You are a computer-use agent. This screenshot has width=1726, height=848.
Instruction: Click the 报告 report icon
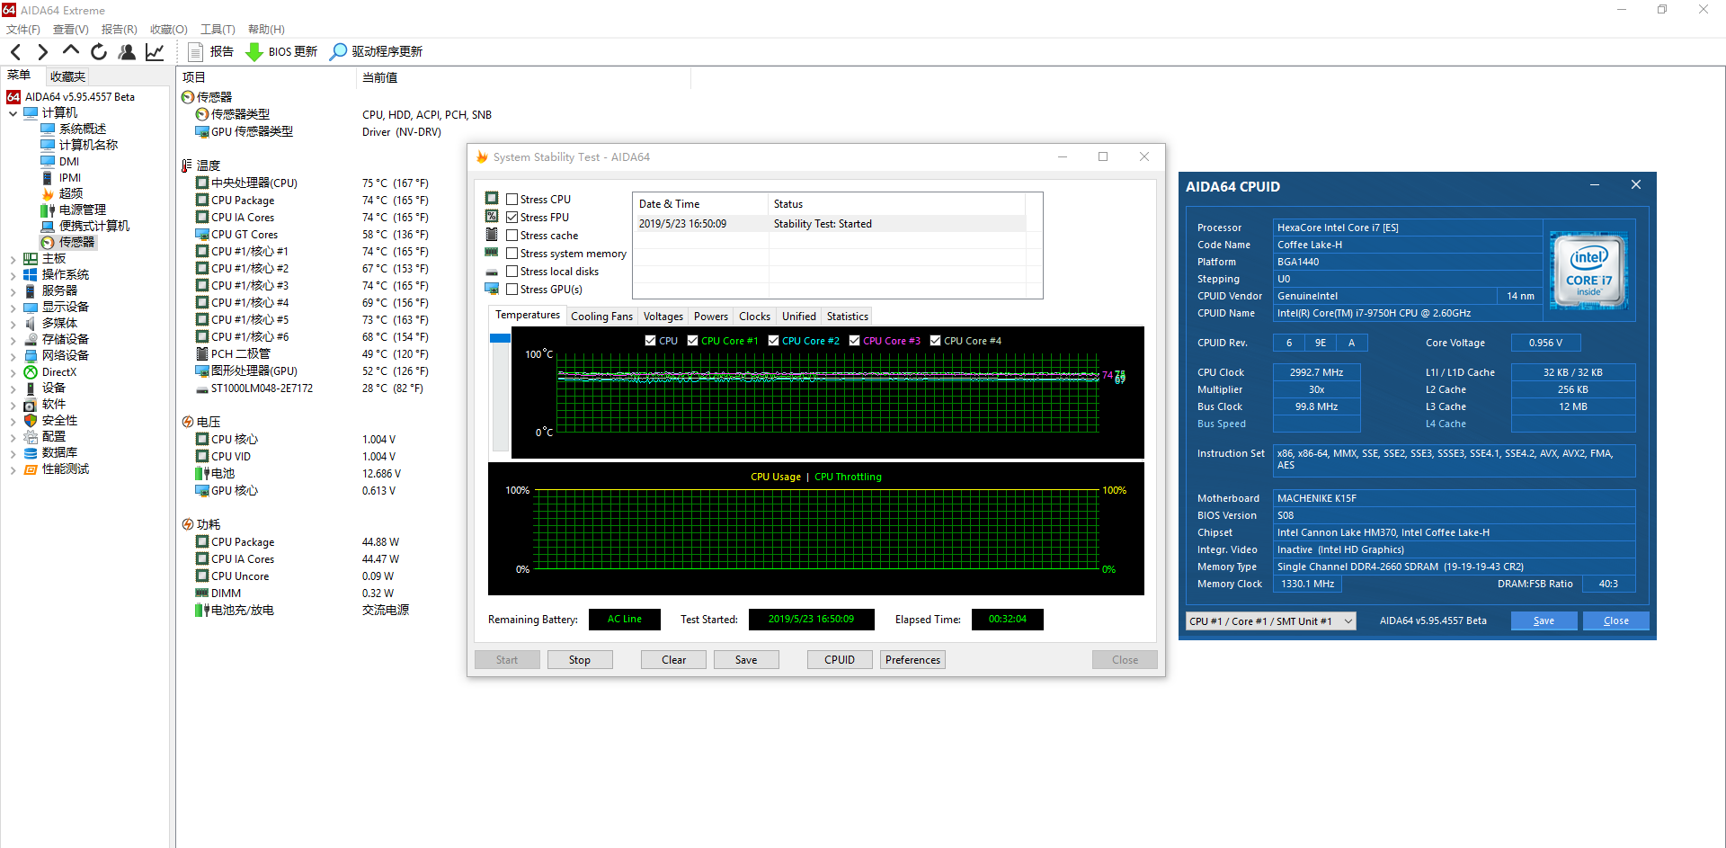(195, 52)
